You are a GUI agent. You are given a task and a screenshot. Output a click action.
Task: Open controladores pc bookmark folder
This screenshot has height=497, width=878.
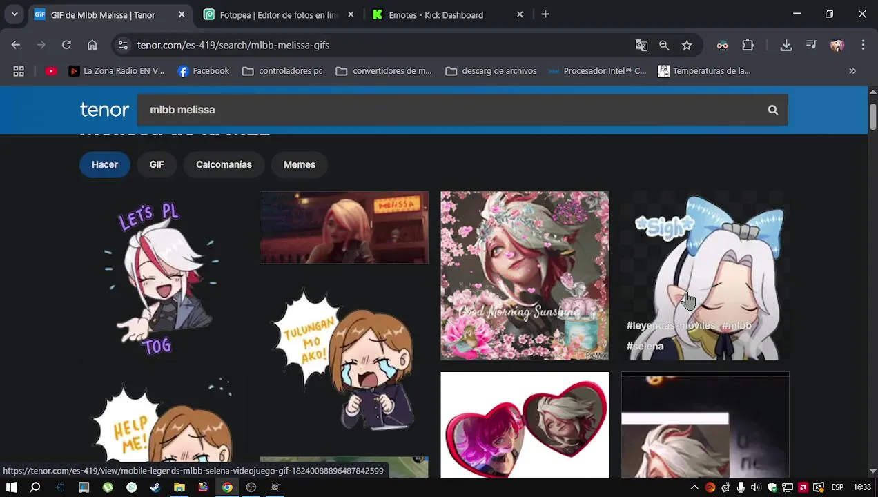[282, 71]
